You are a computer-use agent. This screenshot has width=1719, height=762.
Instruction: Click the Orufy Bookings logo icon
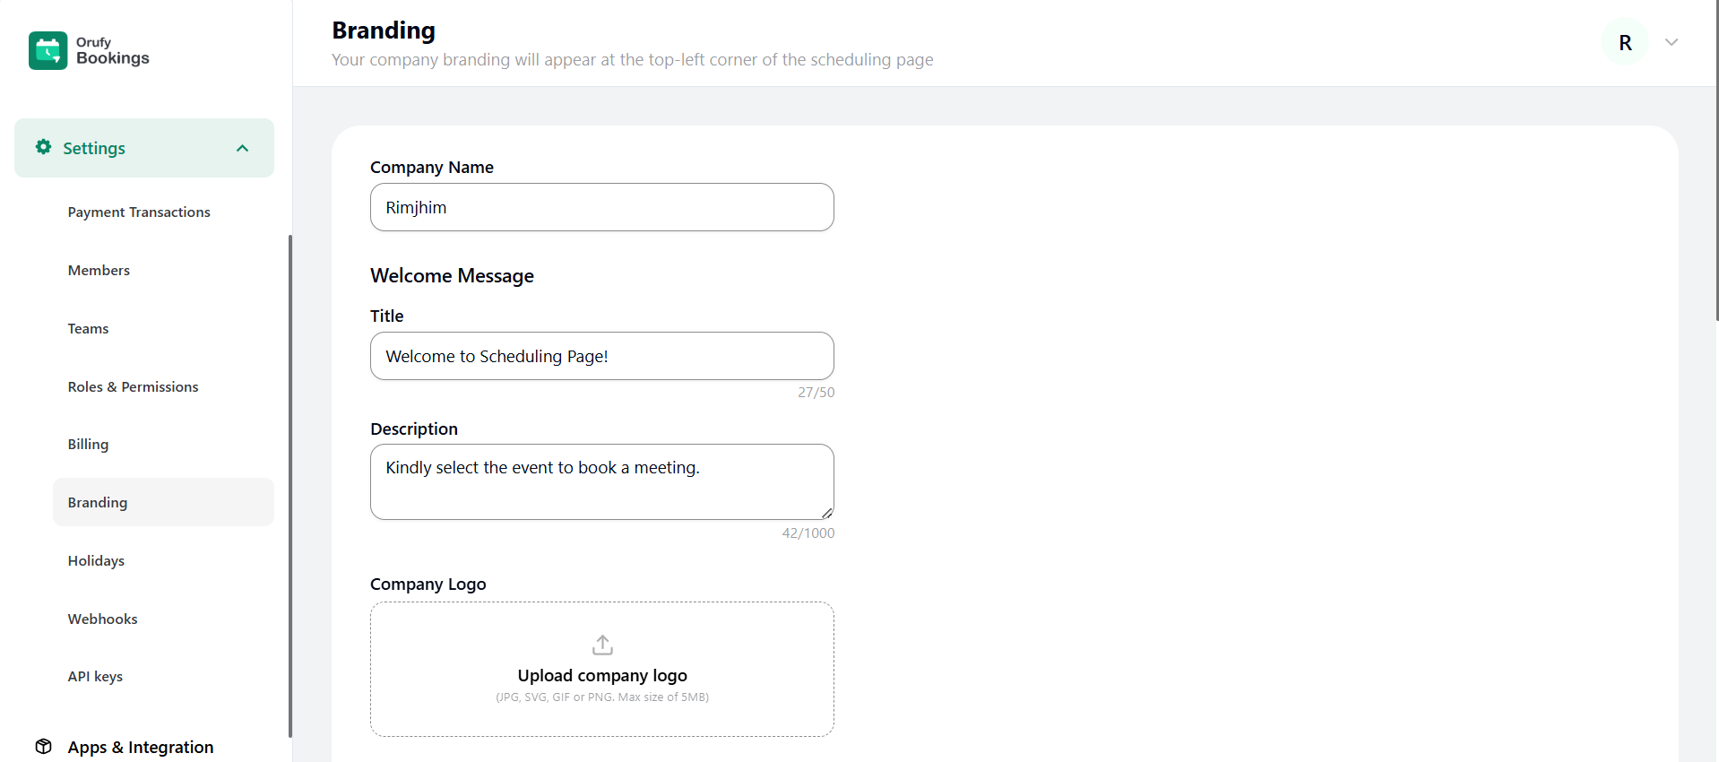[x=48, y=50]
